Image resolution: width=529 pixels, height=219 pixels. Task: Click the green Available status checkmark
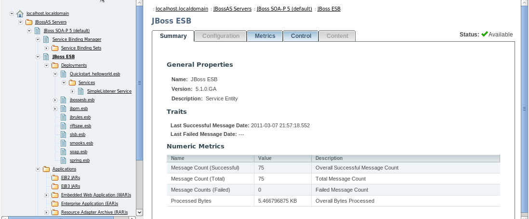tap(484, 35)
